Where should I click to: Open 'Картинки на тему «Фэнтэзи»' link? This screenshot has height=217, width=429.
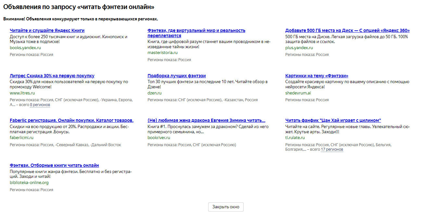point(317,76)
